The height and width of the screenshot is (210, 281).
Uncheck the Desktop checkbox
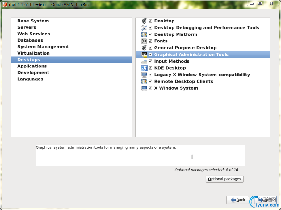click(150, 21)
